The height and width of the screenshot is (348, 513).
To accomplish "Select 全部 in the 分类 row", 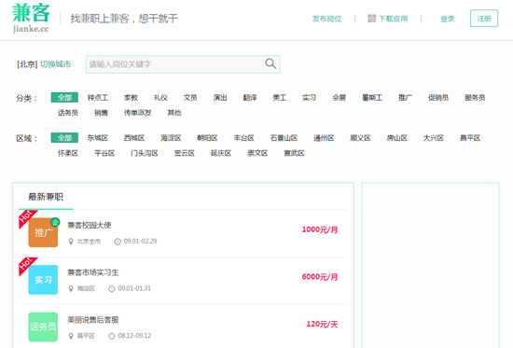I will coord(64,98).
